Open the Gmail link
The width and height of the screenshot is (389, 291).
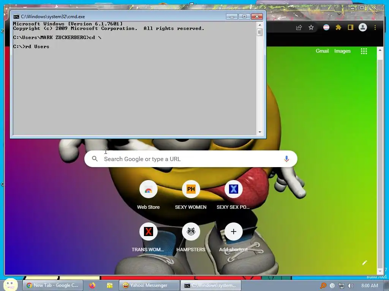322,51
